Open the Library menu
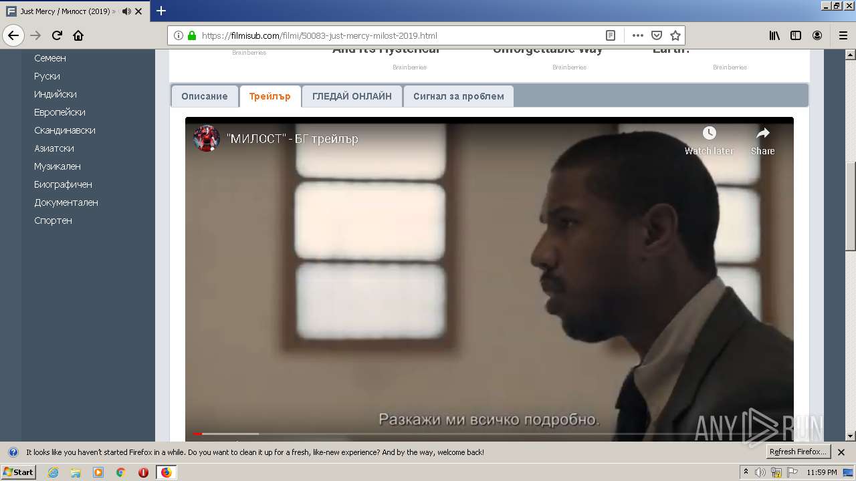This screenshot has width=856, height=481. (x=774, y=35)
